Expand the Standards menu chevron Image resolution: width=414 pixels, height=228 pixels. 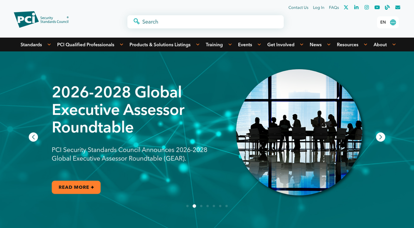tap(49, 45)
